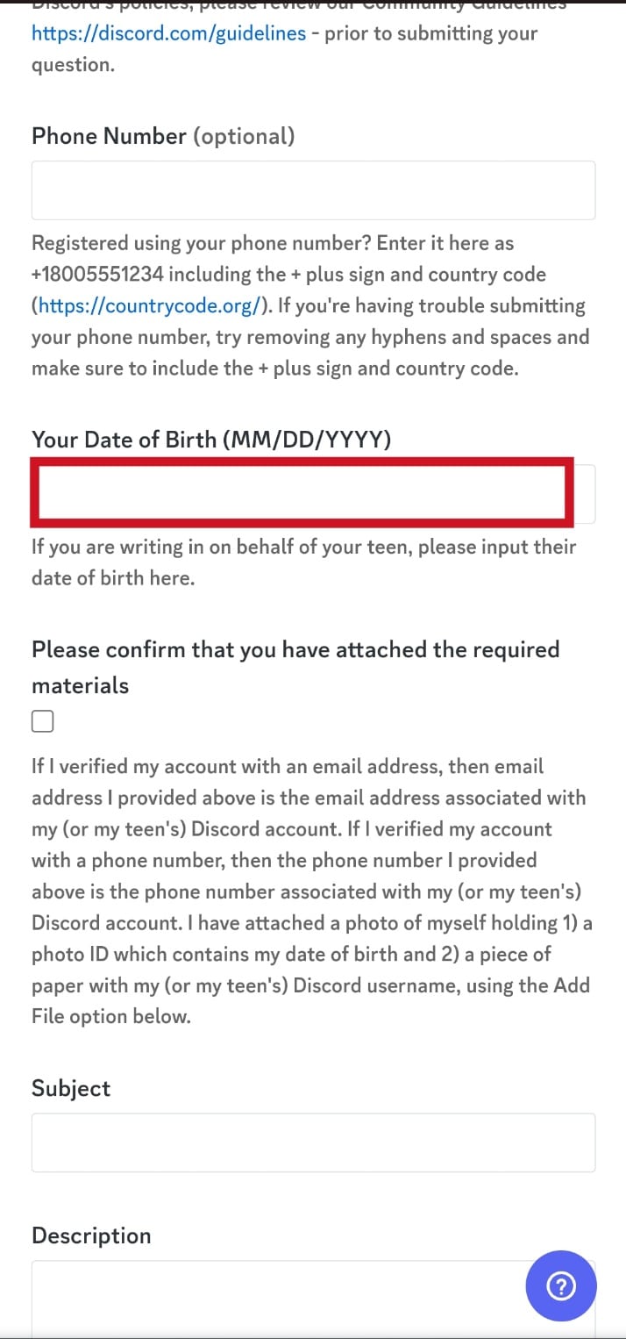The image size is (626, 1339).
Task: Check the required materials confirmation checkbox
Action: (42, 721)
